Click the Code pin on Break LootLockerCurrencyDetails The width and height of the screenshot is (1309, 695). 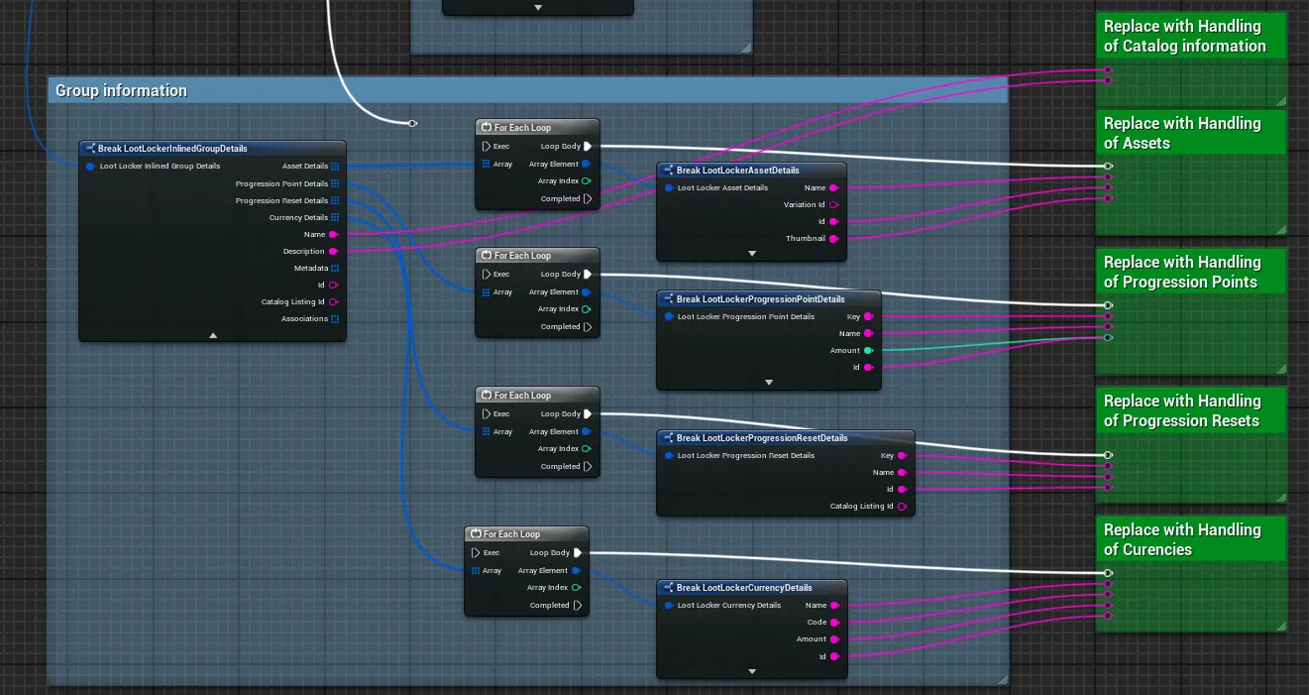pyautogui.click(x=834, y=623)
